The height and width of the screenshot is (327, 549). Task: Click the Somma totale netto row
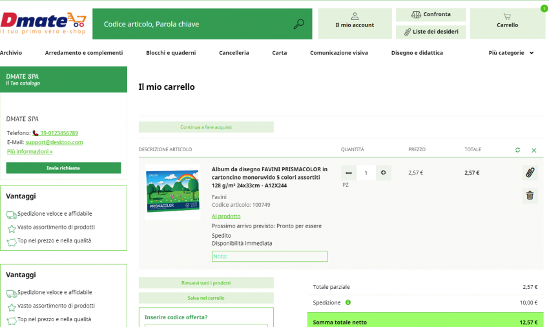pyautogui.click(x=425, y=321)
